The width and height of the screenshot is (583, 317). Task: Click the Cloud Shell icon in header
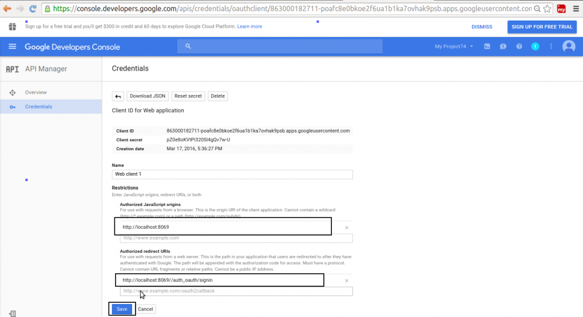[487, 47]
